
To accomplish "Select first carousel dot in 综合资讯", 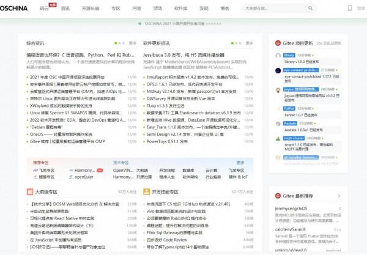I will (x=116, y=43).
